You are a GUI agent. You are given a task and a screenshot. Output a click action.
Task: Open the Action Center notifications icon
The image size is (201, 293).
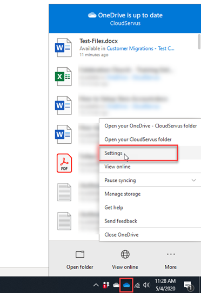point(189,285)
